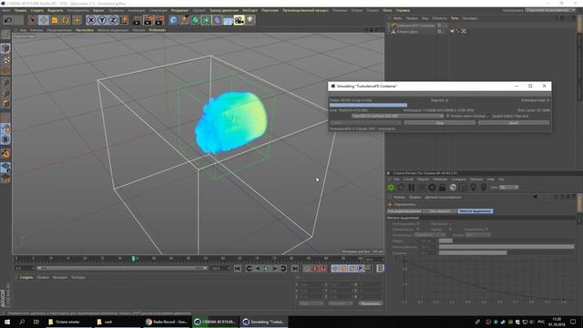Toggle the Enable checkbox in Soft Selection

418,224
